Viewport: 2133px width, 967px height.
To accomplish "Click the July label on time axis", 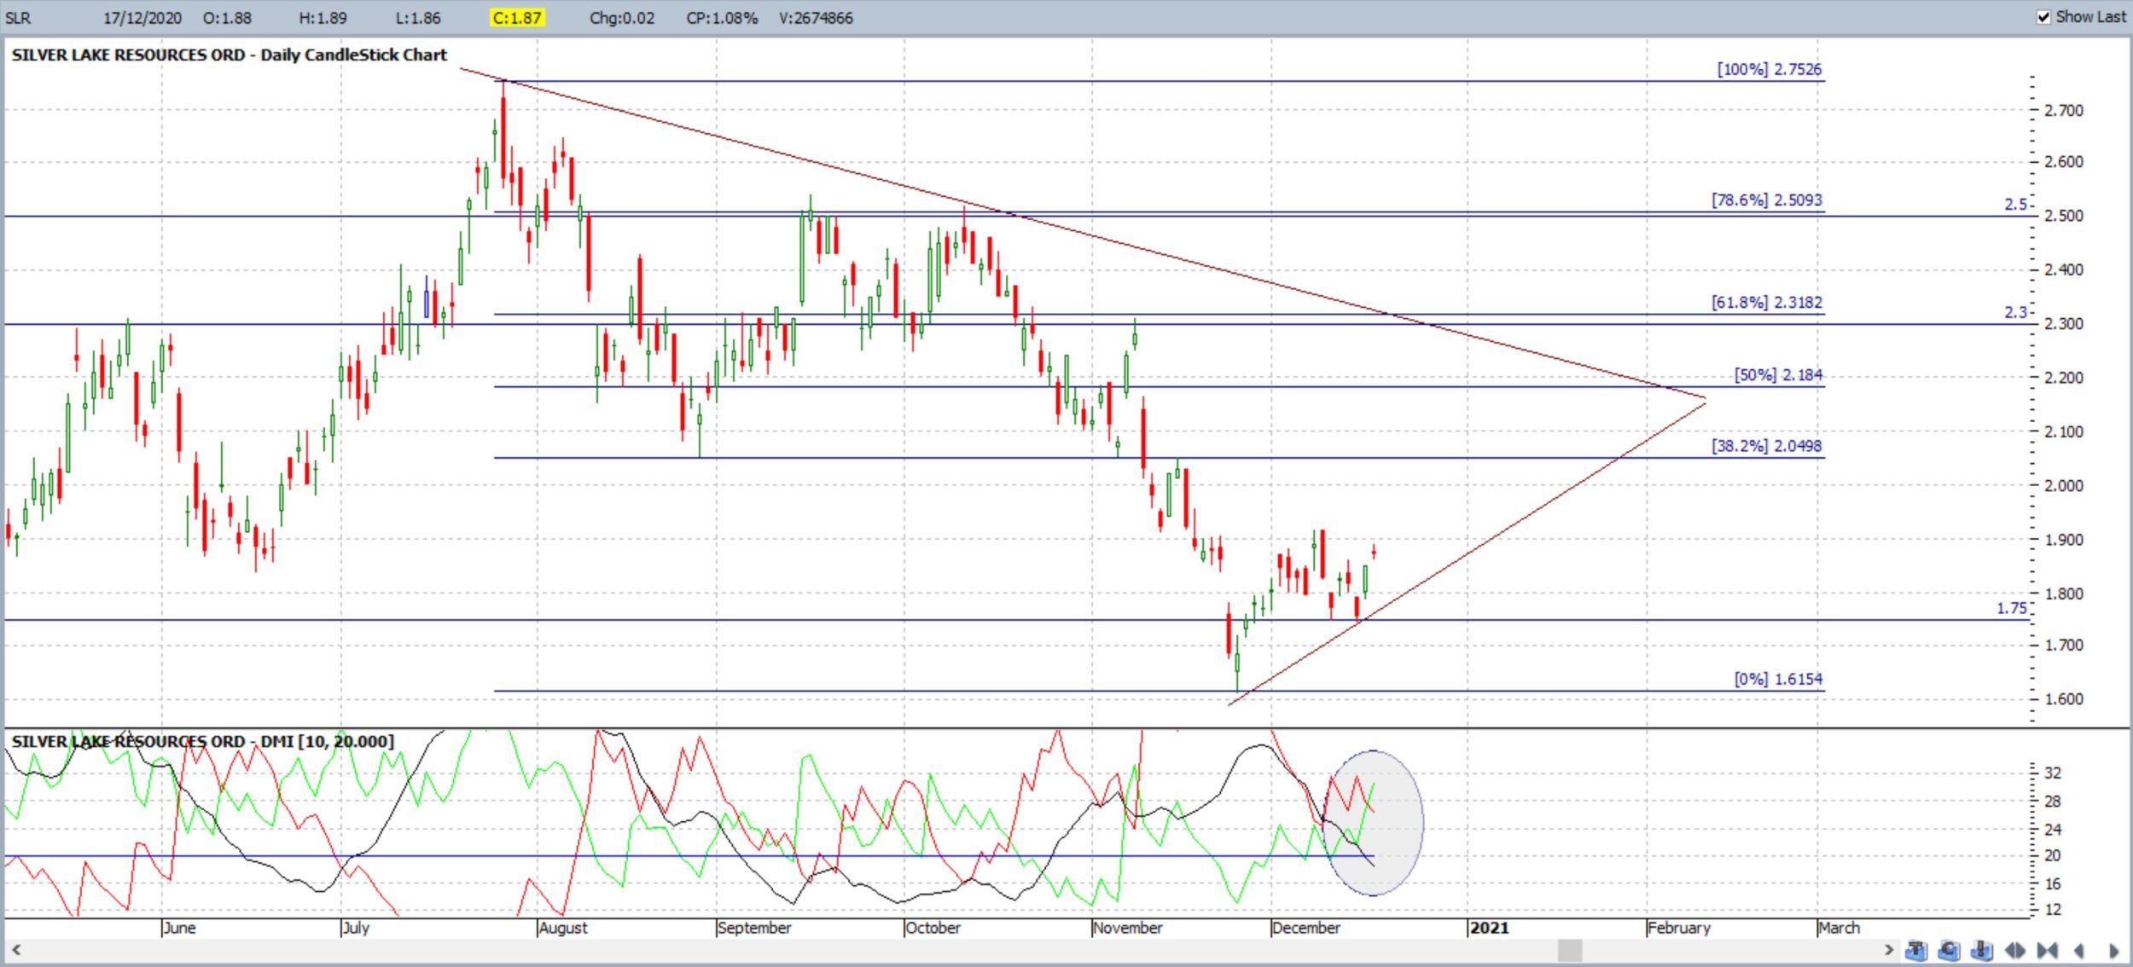I will pyautogui.click(x=356, y=927).
